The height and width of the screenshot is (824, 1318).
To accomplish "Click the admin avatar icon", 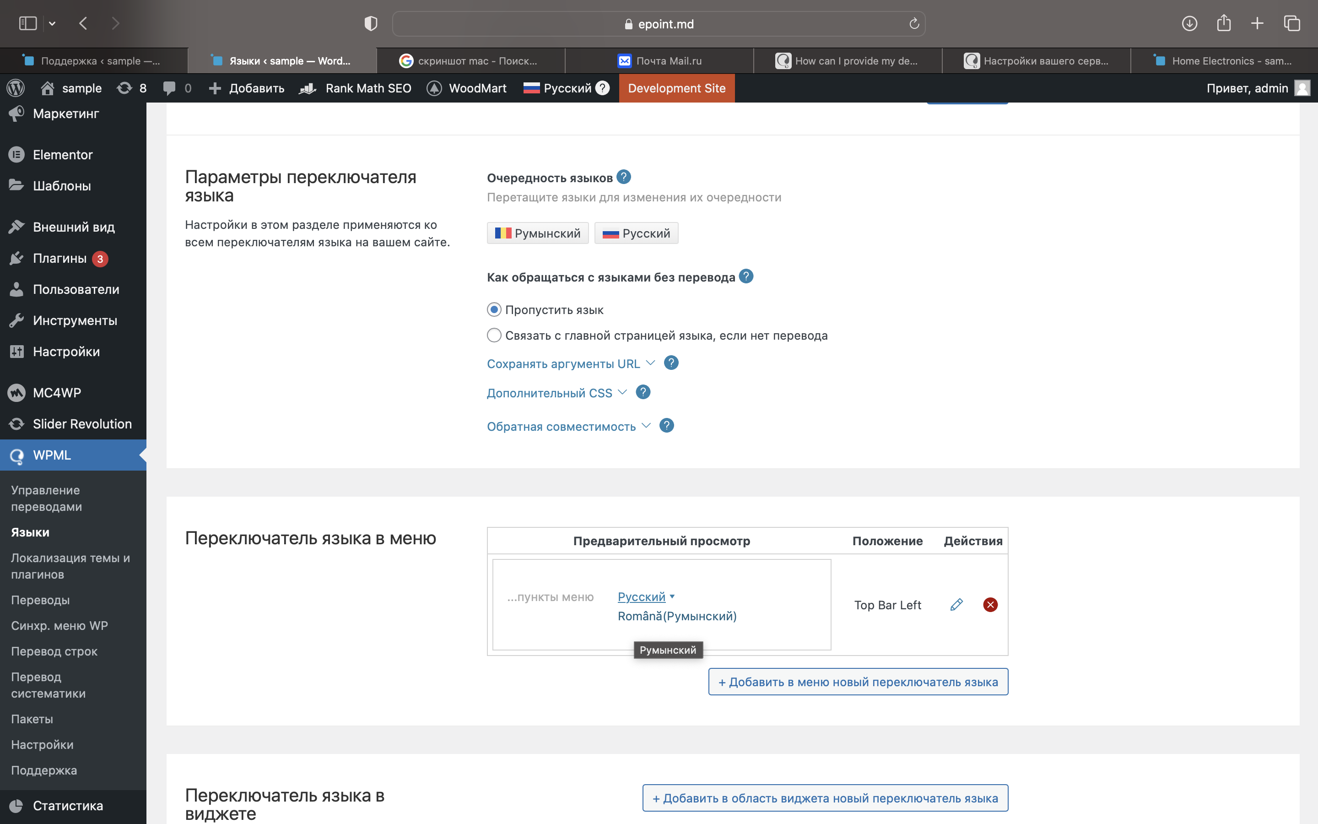I will [1302, 88].
